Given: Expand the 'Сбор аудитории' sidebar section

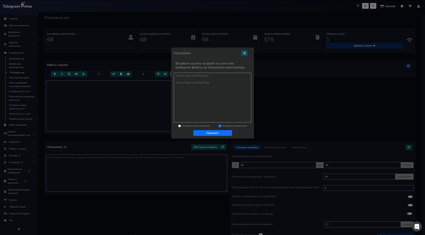Looking at the screenshot, I should [x=18, y=125].
